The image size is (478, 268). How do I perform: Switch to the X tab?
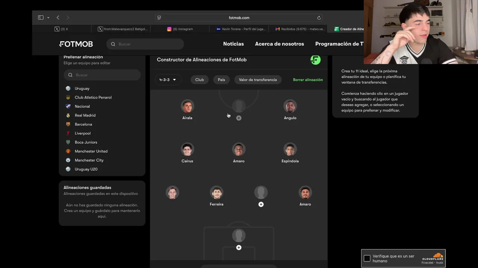[x=61, y=29]
